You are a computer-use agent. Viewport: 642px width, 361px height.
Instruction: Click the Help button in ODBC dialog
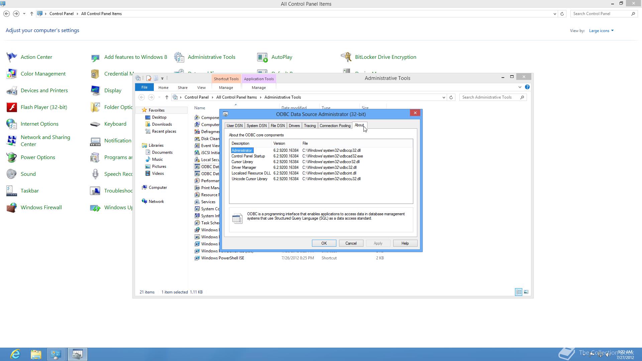(405, 243)
